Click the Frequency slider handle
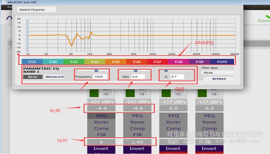 (96, 70)
